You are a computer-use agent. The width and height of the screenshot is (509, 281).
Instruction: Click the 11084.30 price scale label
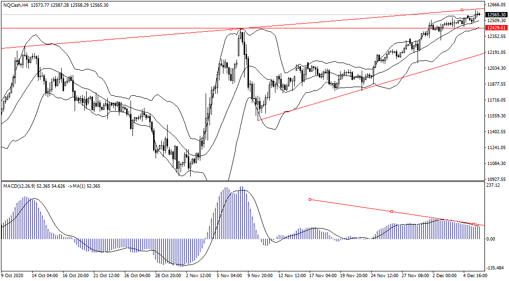point(496,164)
